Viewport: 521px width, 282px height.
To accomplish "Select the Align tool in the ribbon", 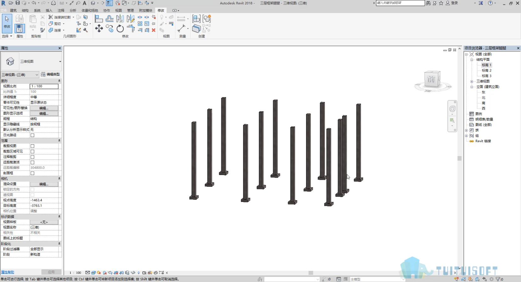I will (99, 19).
